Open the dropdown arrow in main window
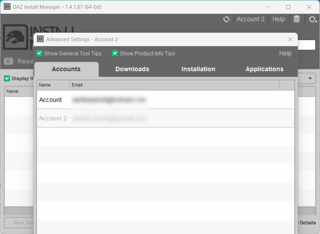Image resolution: width=320 pixels, height=234 pixels. pos(310,78)
